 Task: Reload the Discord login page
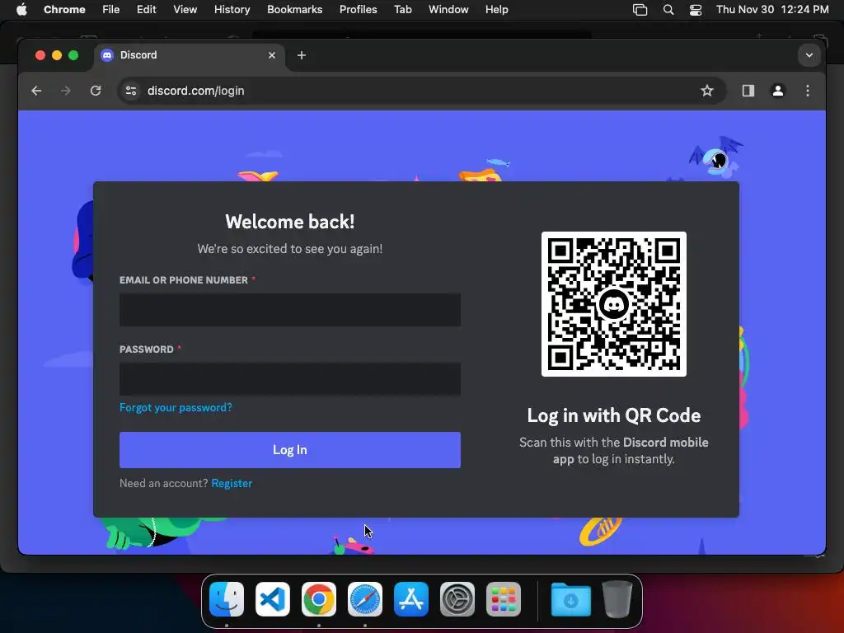tap(96, 91)
